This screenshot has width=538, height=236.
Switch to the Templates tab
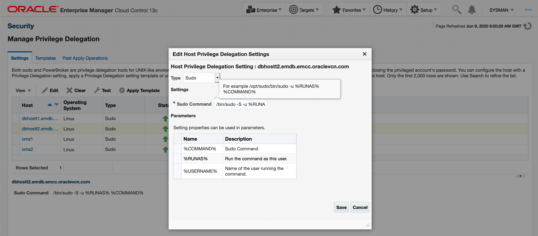(45, 58)
